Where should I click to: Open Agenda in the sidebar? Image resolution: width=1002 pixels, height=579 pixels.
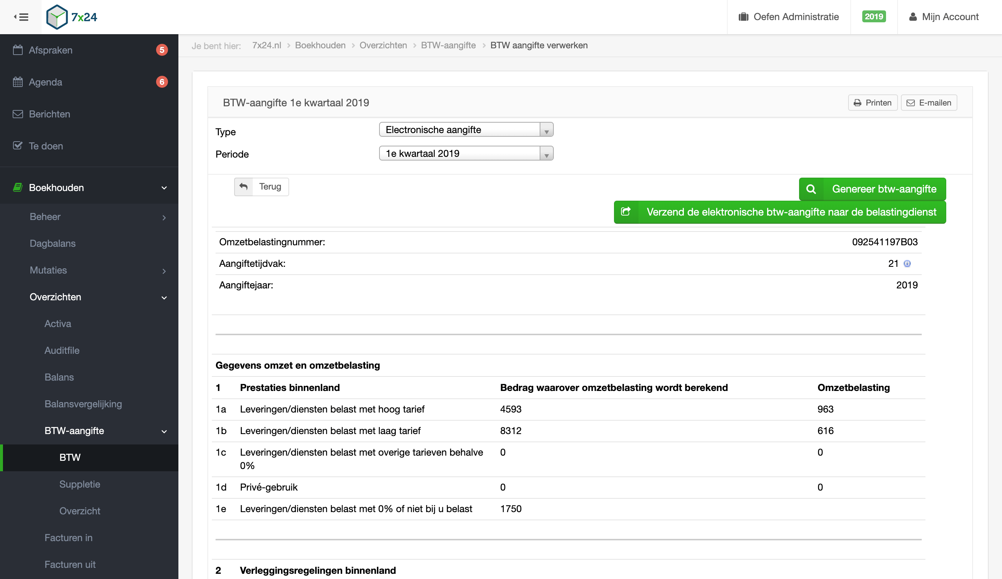(x=89, y=82)
